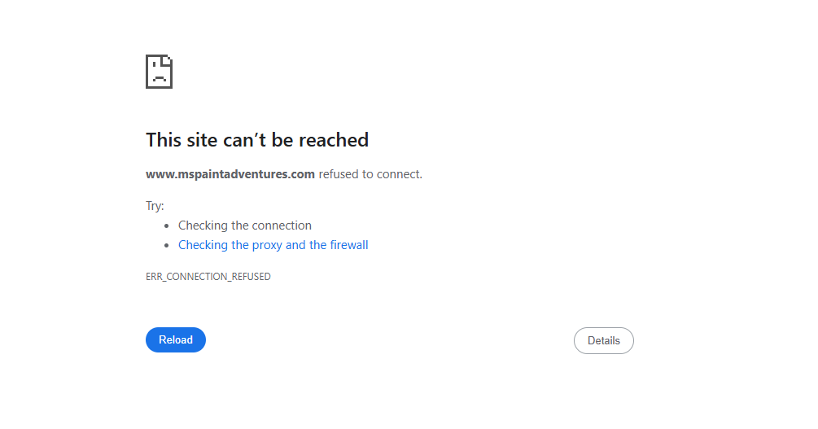Open "Checking the proxy and the firewall" link
The height and width of the screenshot is (429, 818).
tap(273, 245)
